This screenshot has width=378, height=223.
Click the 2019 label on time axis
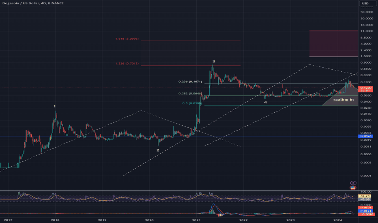[x=102, y=220]
